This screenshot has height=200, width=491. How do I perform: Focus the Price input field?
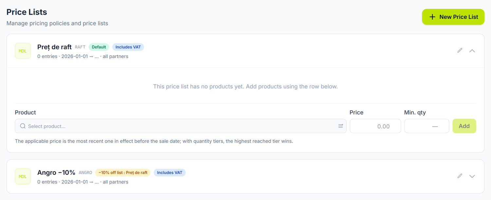pyautogui.click(x=375, y=126)
